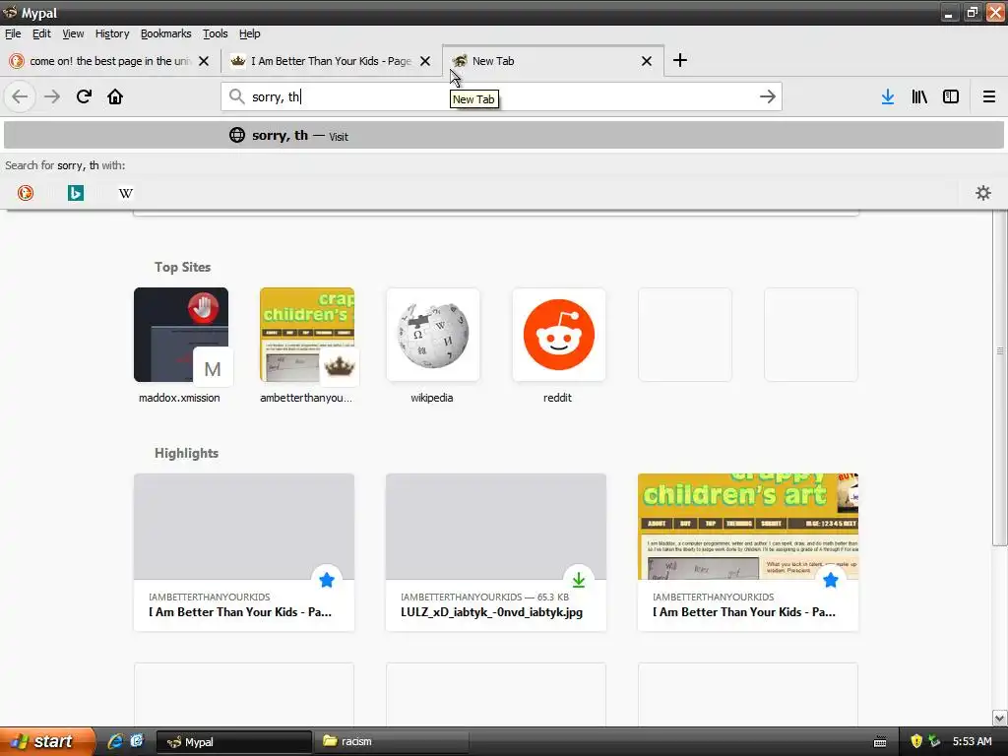Viewport: 1008px width, 756px height.
Task: Click the Highlights heading
Action: (x=186, y=453)
